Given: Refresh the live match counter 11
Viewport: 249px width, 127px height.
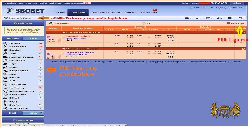Looking at the screenshot, I should click(144, 24).
